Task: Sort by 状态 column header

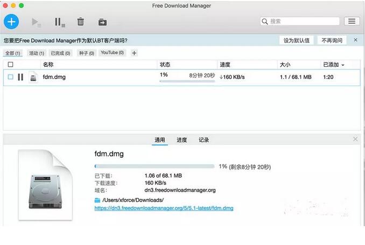Action: (x=165, y=65)
